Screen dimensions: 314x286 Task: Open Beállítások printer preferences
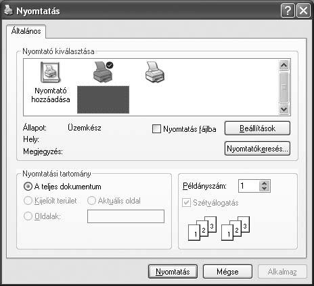257,128
